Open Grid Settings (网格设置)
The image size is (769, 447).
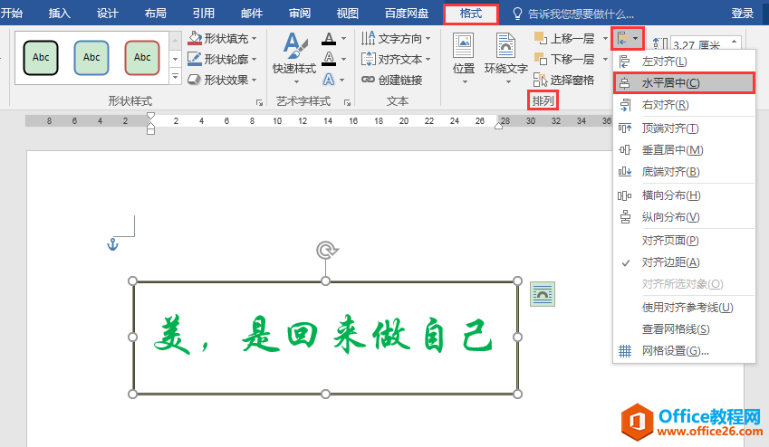[x=684, y=351]
